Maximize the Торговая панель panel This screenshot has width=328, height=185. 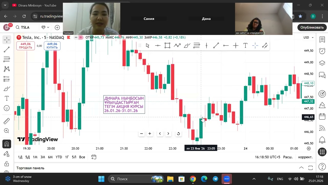pyautogui.click(x=310, y=168)
